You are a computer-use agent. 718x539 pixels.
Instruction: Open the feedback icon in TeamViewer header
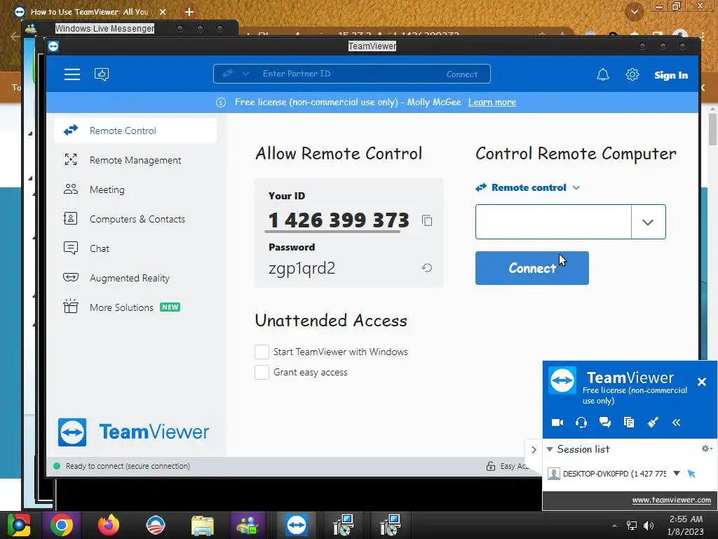click(x=102, y=74)
